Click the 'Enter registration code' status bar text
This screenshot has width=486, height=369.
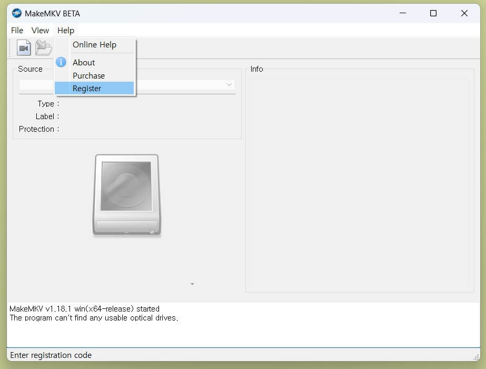click(x=51, y=355)
